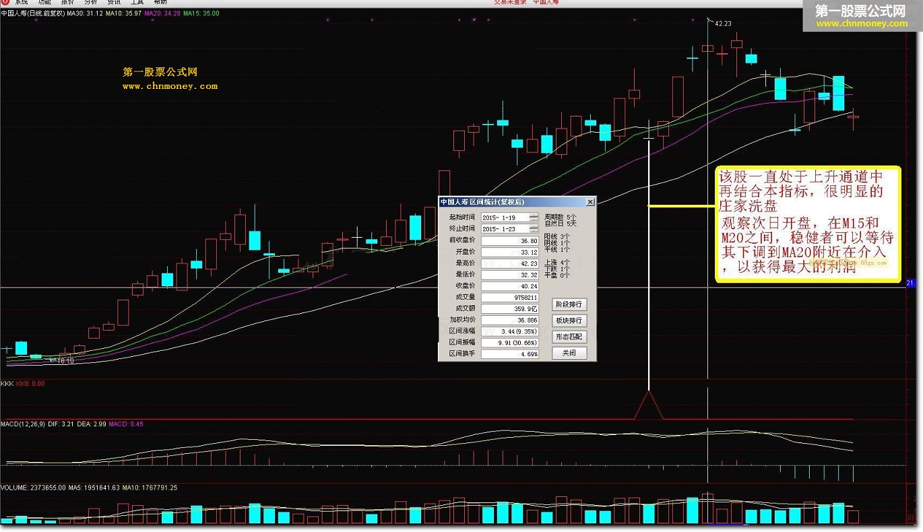Open the 帮助 menu
This screenshot has height=532, width=923.
click(x=160, y=2)
